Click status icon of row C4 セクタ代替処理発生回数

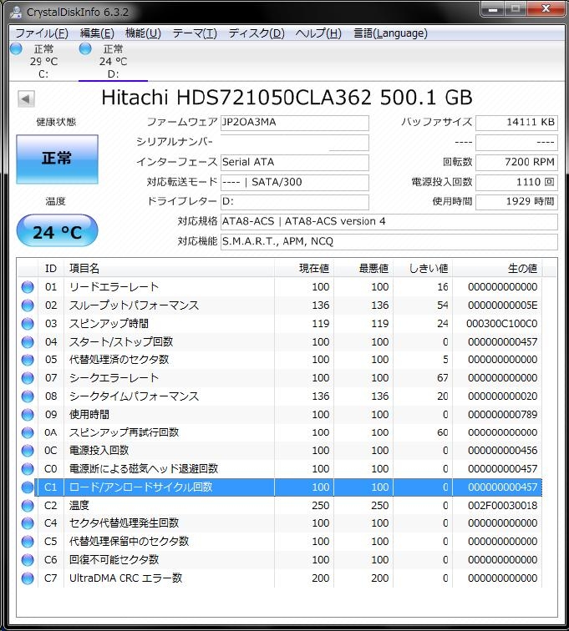pyautogui.click(x=28, y=523)
